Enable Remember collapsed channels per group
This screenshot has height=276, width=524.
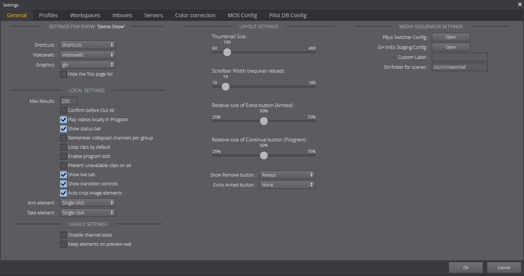(x=63, y=138)
